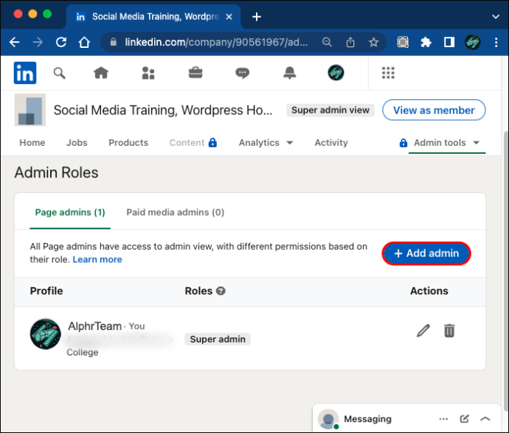Click the View as member button
Viewport: 509px width, 433px height.
[434, 110]
